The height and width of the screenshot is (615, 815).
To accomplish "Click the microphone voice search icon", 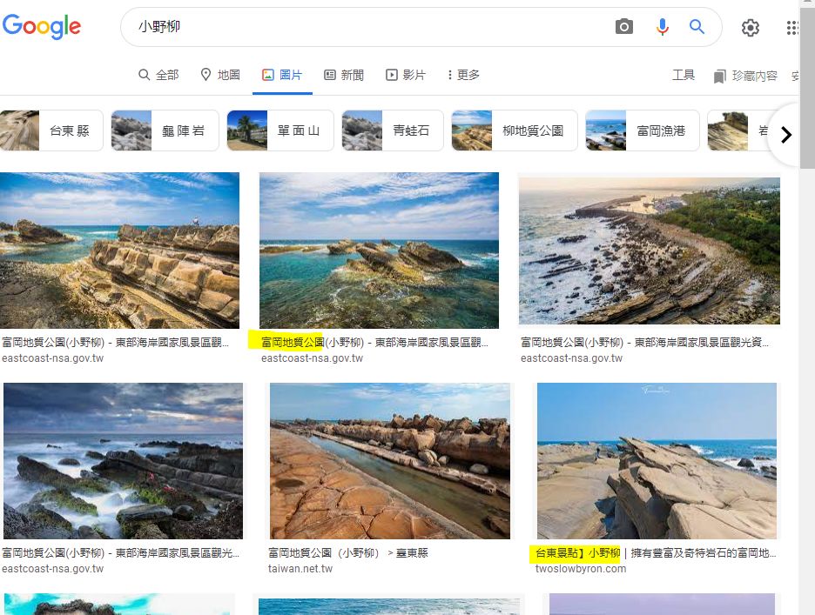I will [x=663, y=27].
